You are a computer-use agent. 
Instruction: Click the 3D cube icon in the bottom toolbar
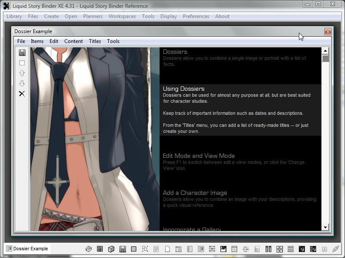click(111, 249)
